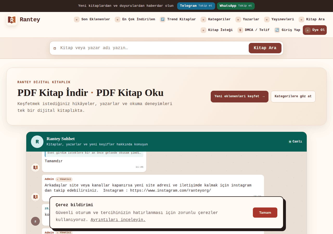Click the Çerez bildirimi heading
333x234 pixels.
74,205
